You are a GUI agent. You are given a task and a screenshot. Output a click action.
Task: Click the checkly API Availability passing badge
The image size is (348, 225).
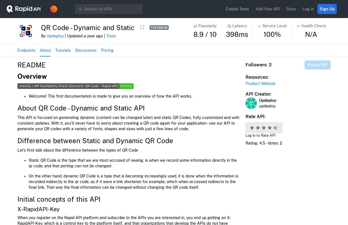click(x=75, y=86)
